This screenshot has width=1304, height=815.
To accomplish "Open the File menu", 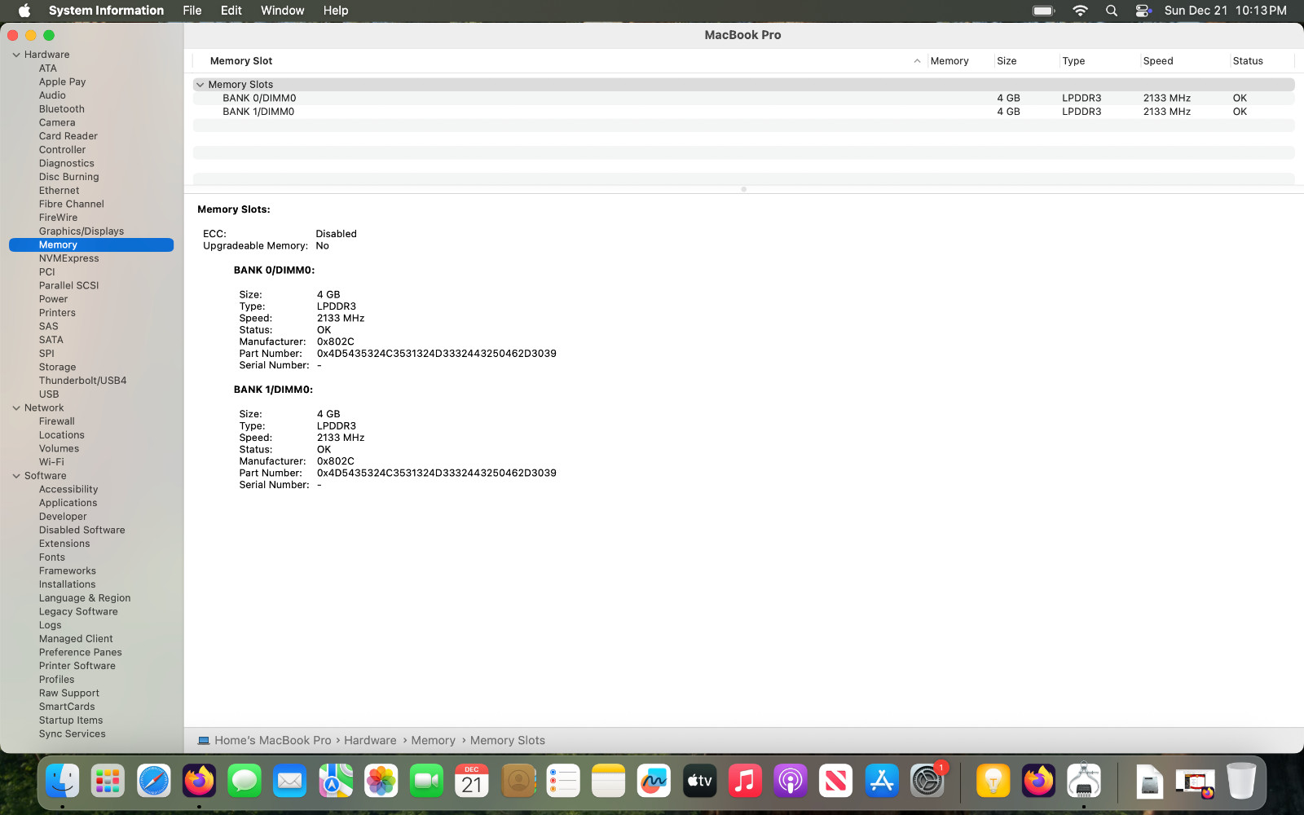I will point(192,11).
